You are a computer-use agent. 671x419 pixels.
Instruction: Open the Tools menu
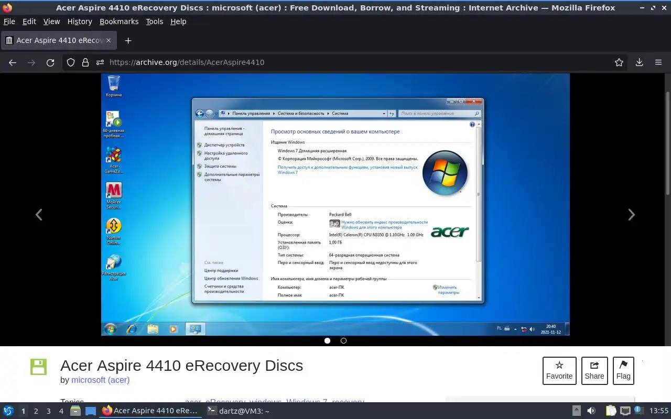point(155,21)
